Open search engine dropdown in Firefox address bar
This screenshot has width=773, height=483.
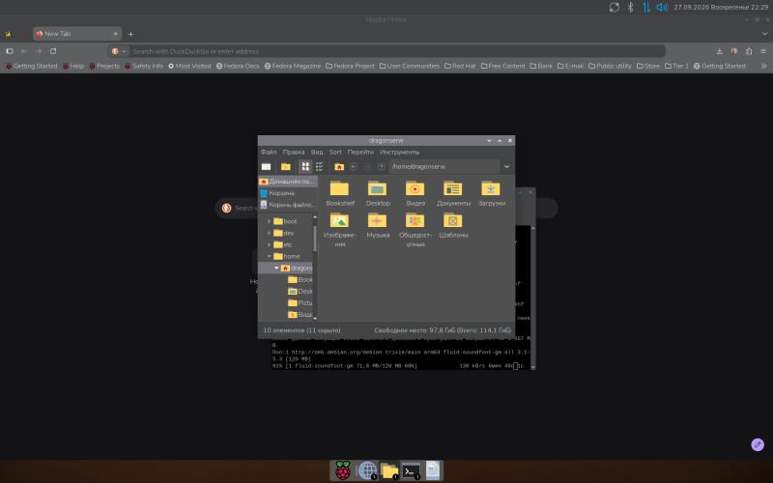click(119, 51)
